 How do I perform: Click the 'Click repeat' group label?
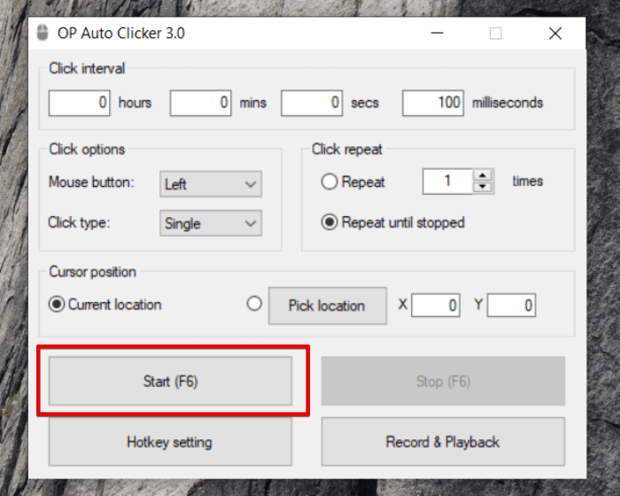(347, 150)
